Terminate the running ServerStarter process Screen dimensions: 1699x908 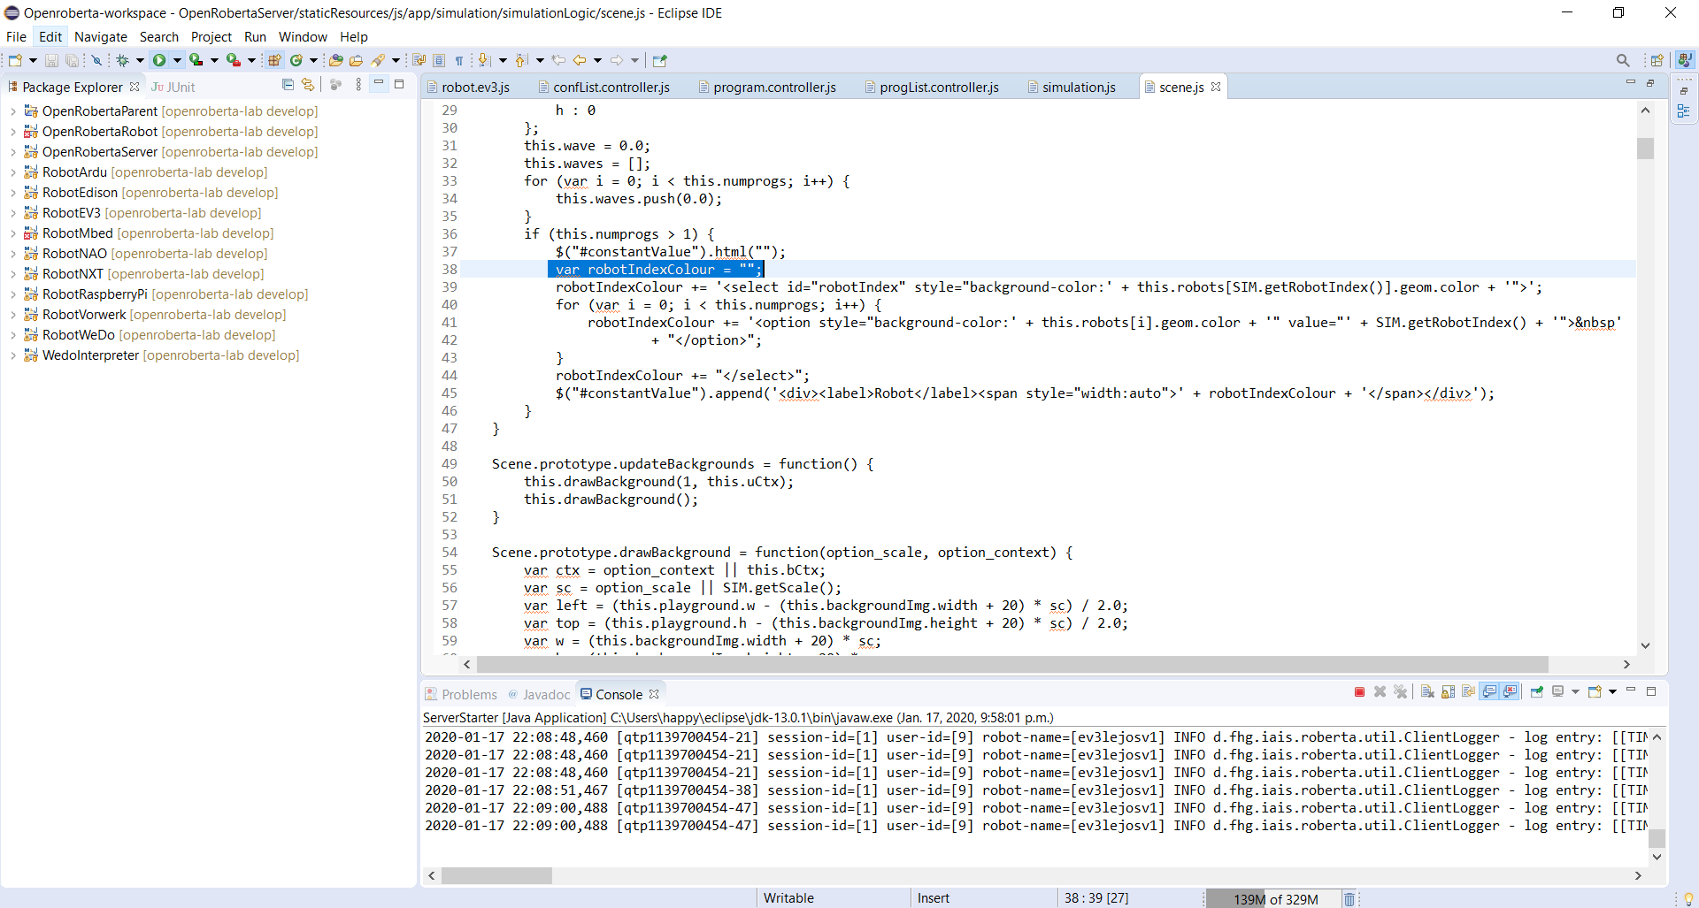[1360, 693]
